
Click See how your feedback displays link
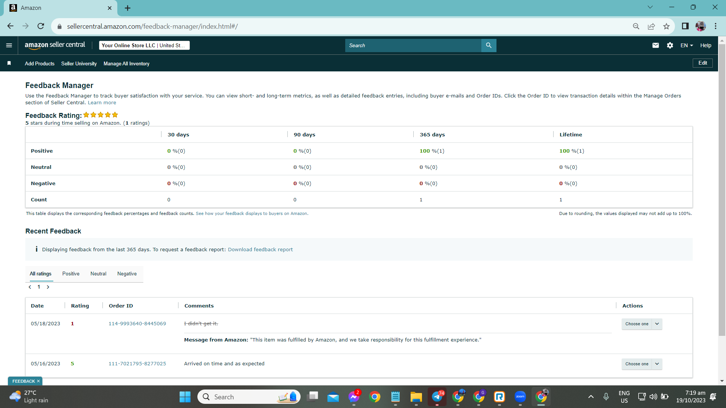coord(251,213)
